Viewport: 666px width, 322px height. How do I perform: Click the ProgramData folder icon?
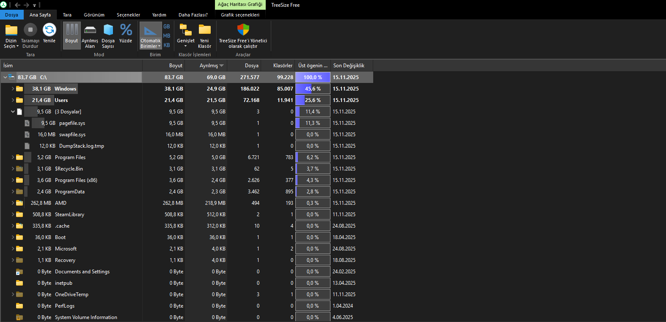19,192
